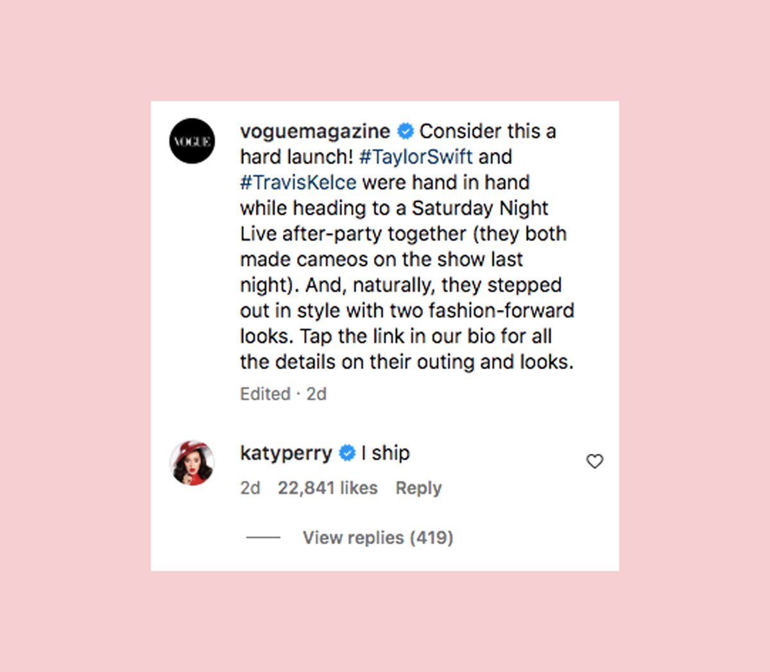Viewport: 770px width, 672px height.
Task: Open the Vogue profile picture
Action: (x=192, y=141)
